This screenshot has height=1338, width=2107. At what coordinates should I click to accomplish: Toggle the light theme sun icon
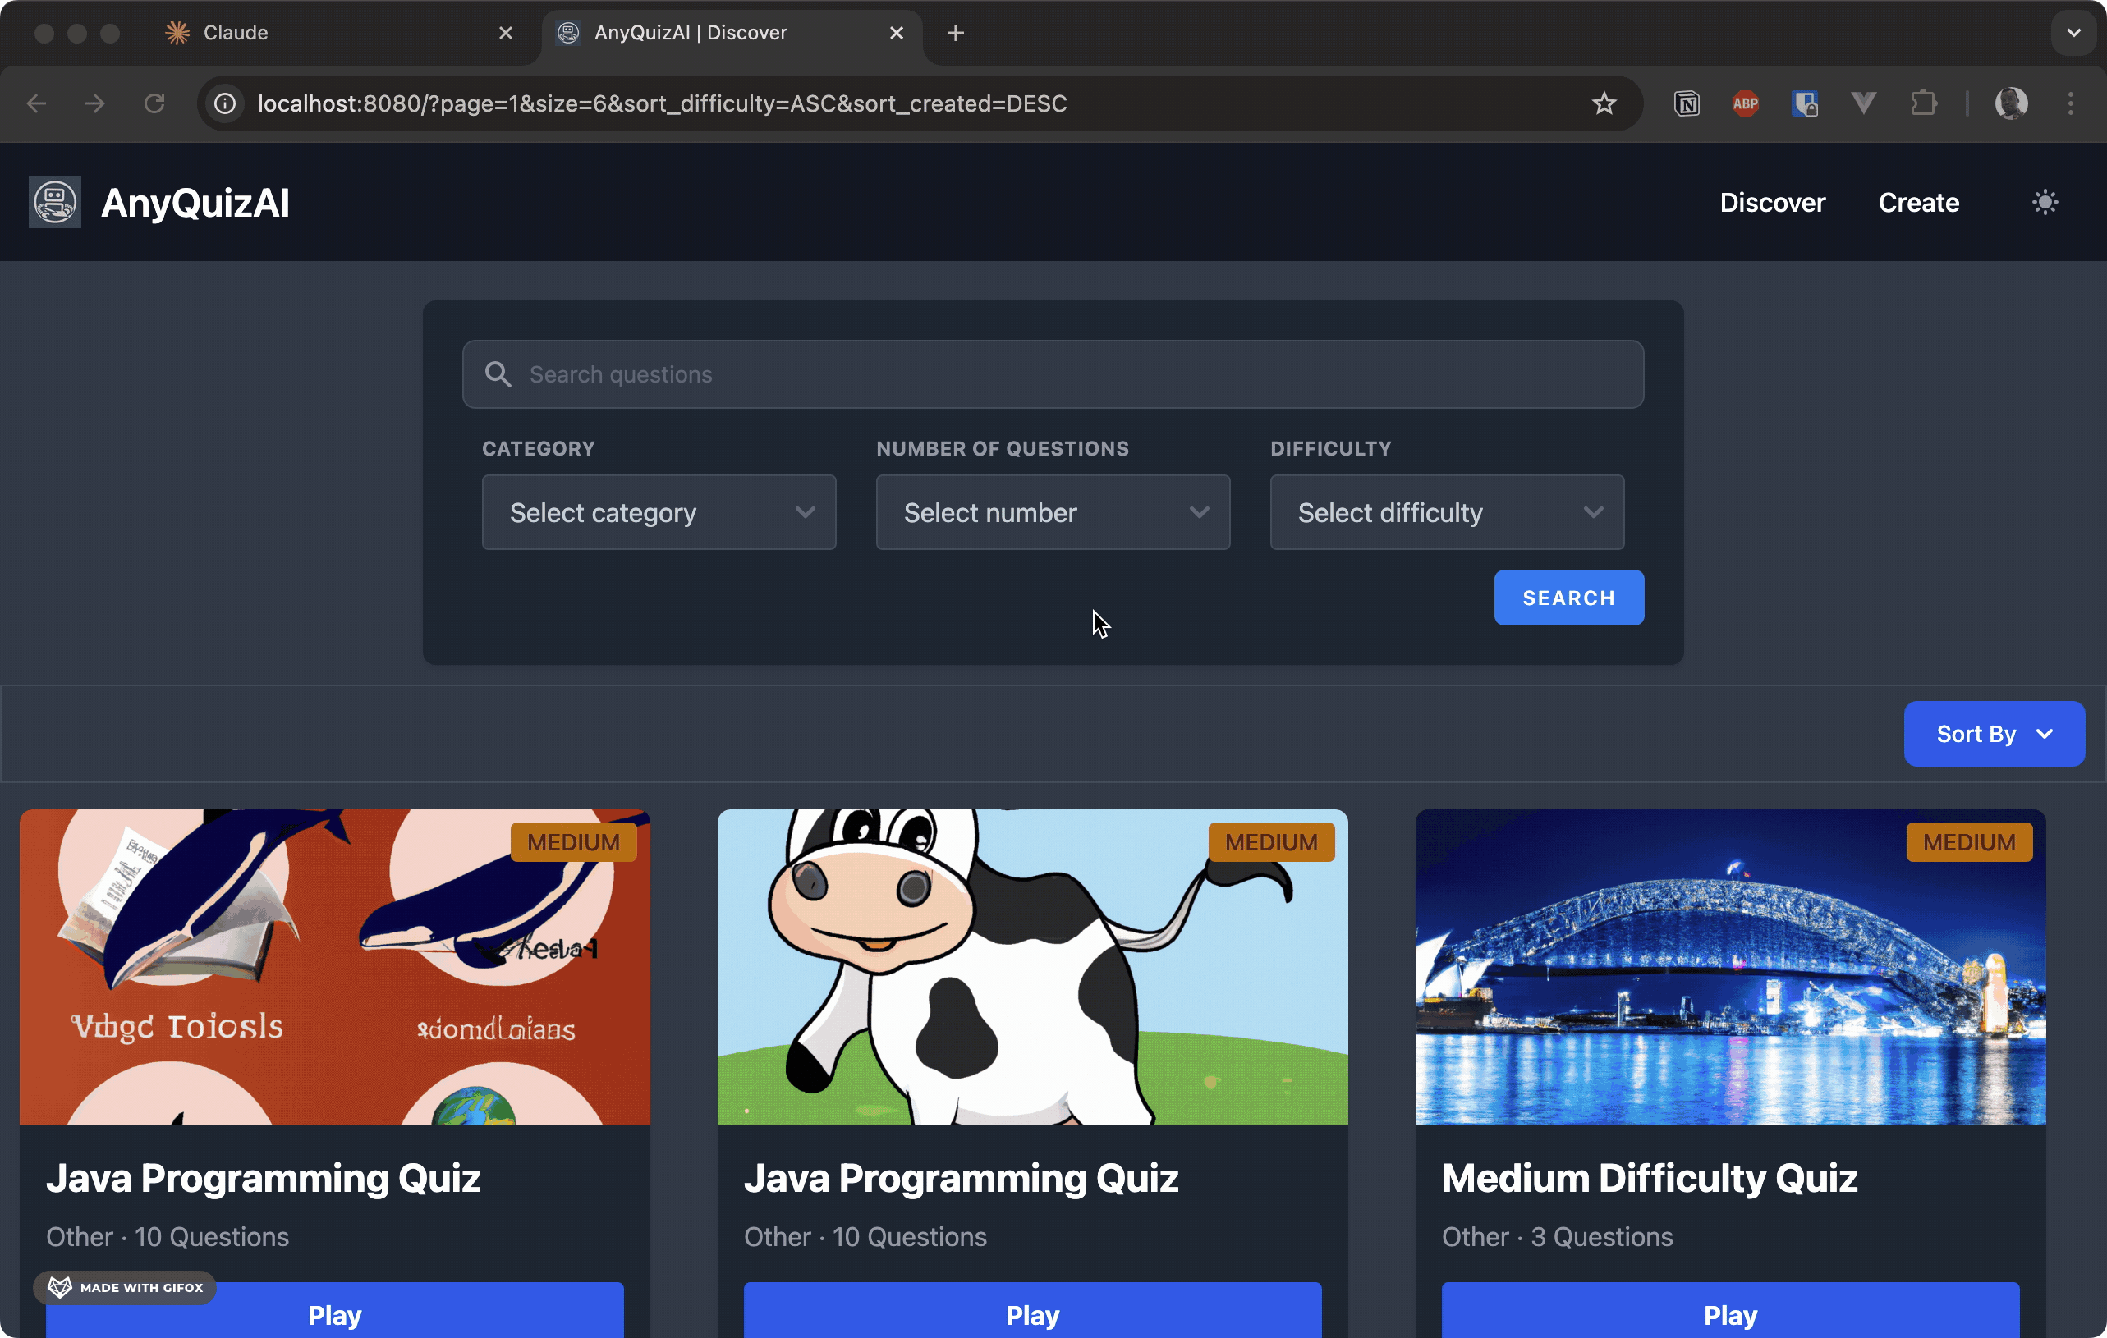pos(2045,201)
